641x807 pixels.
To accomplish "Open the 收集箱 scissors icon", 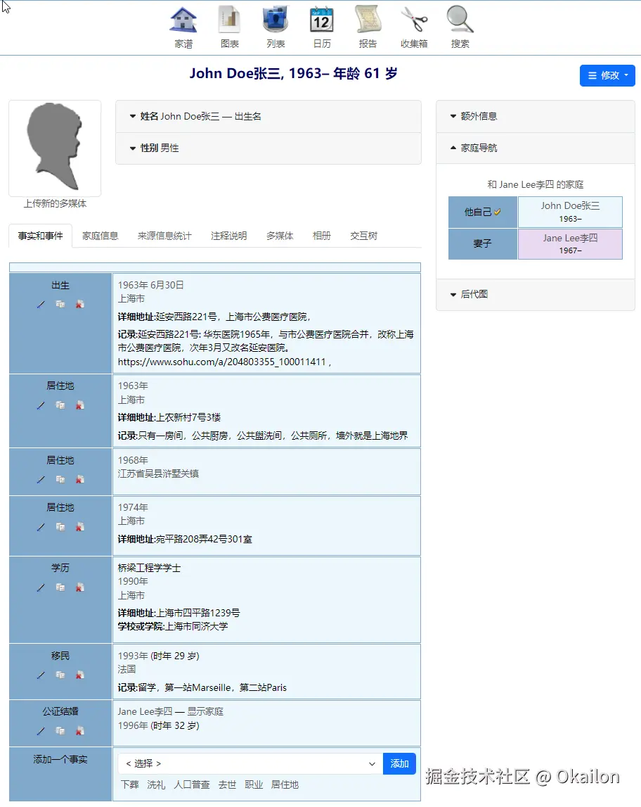I will 414,21.
